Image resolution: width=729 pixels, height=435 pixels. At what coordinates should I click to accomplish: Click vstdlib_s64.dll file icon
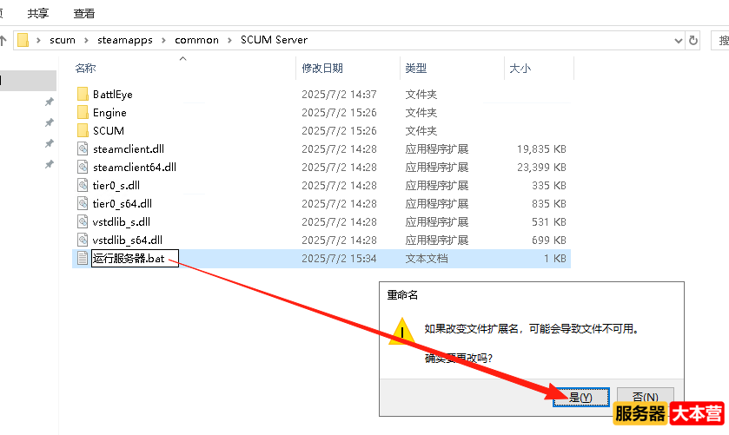(83, 240)
